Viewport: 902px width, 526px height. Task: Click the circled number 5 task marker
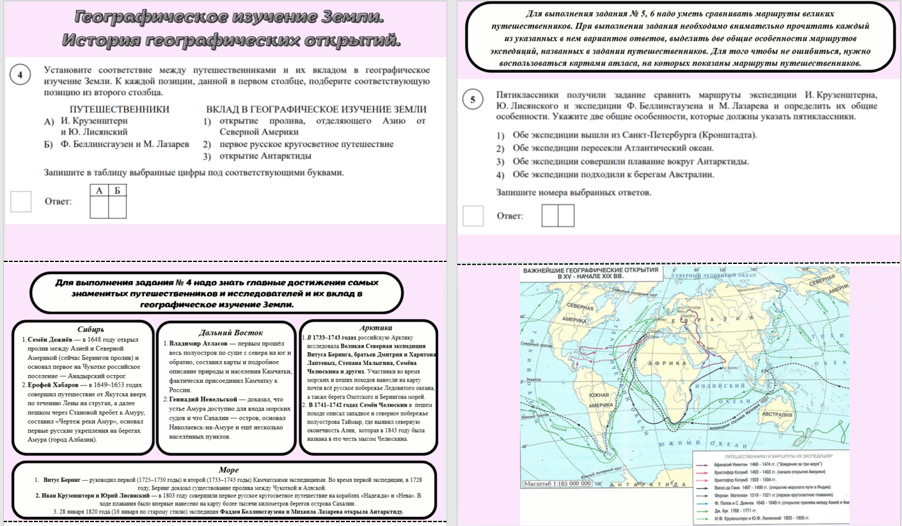(x=473, y=100)
